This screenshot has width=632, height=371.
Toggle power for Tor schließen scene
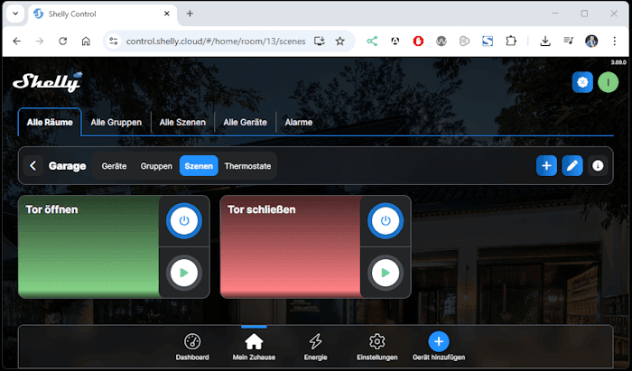pos(386,221)
